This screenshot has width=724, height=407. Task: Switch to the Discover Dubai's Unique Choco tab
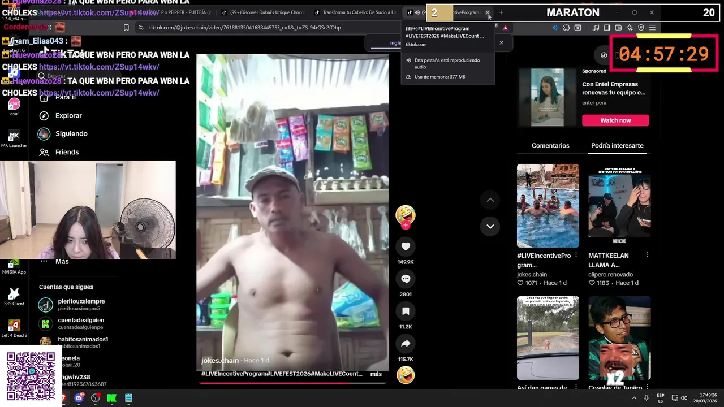[263, 12]
